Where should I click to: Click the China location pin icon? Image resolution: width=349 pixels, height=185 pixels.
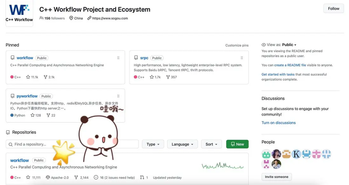tap(71, 18)
